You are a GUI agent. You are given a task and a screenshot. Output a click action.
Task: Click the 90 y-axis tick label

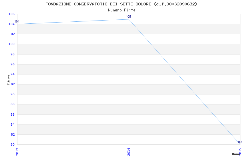tap(13, 94)
